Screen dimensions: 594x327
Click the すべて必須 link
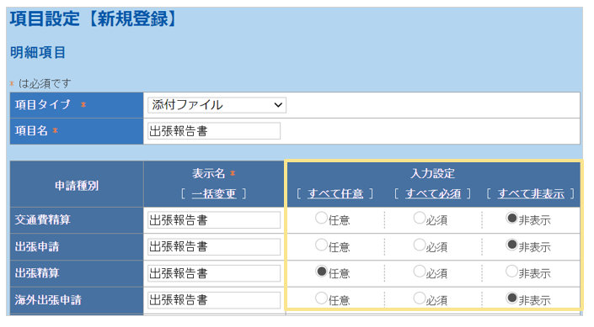click(x=433, y=193)
